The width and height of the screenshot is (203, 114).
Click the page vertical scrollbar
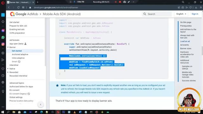[x=202, y=51]
